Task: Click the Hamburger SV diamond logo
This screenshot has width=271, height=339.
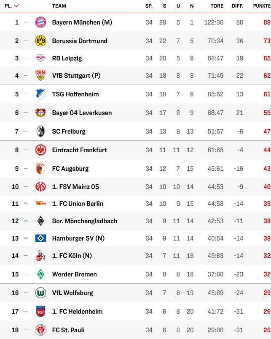Action: tap(40, 238)
